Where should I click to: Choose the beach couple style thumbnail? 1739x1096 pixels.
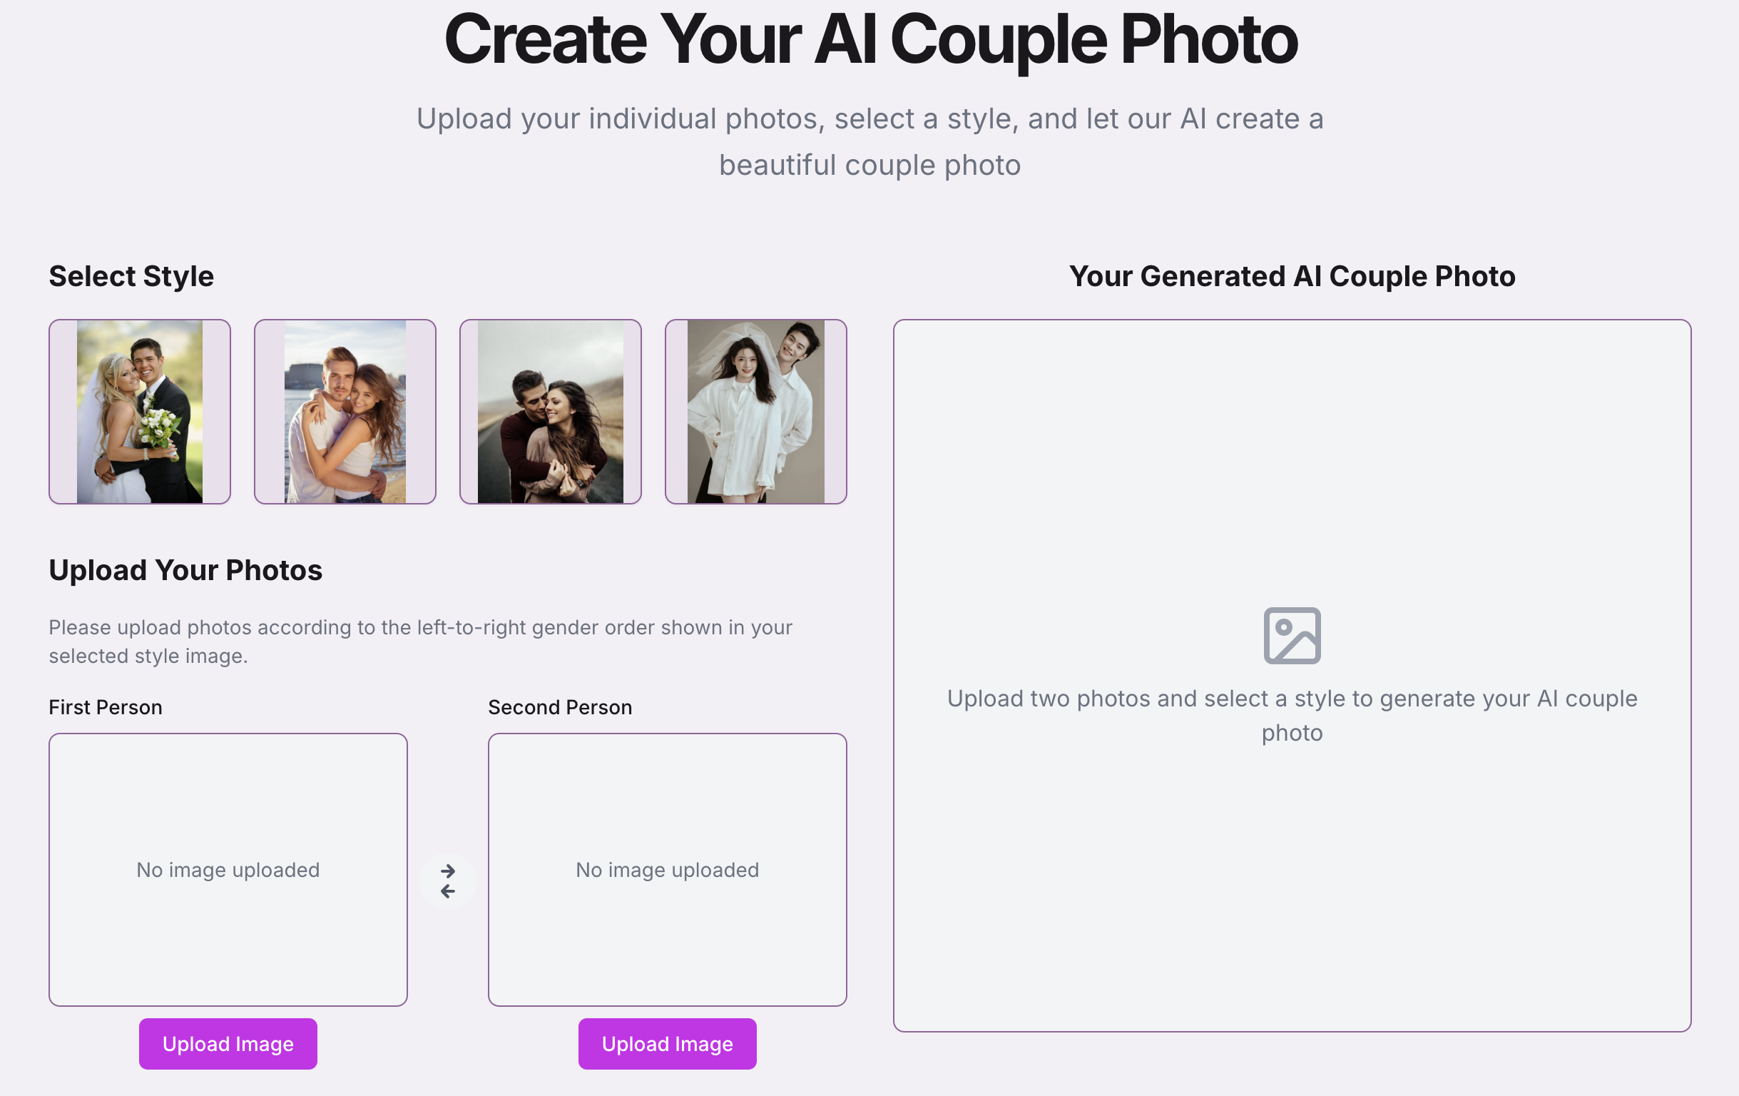pyautogui.click(x=345, y=411)
